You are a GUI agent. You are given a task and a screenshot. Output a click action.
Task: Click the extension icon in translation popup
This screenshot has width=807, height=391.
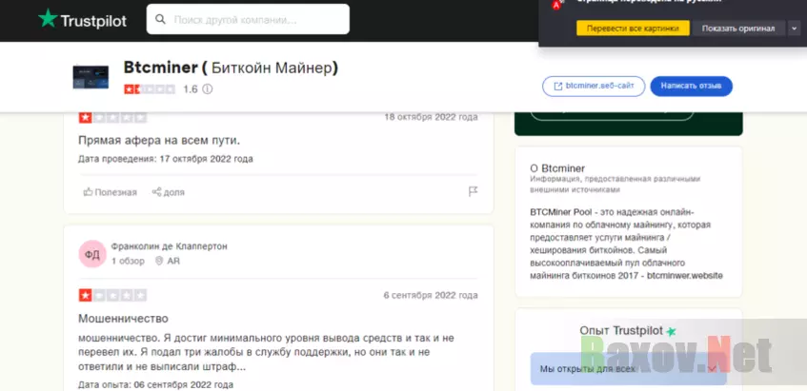[x=555, y=4]
